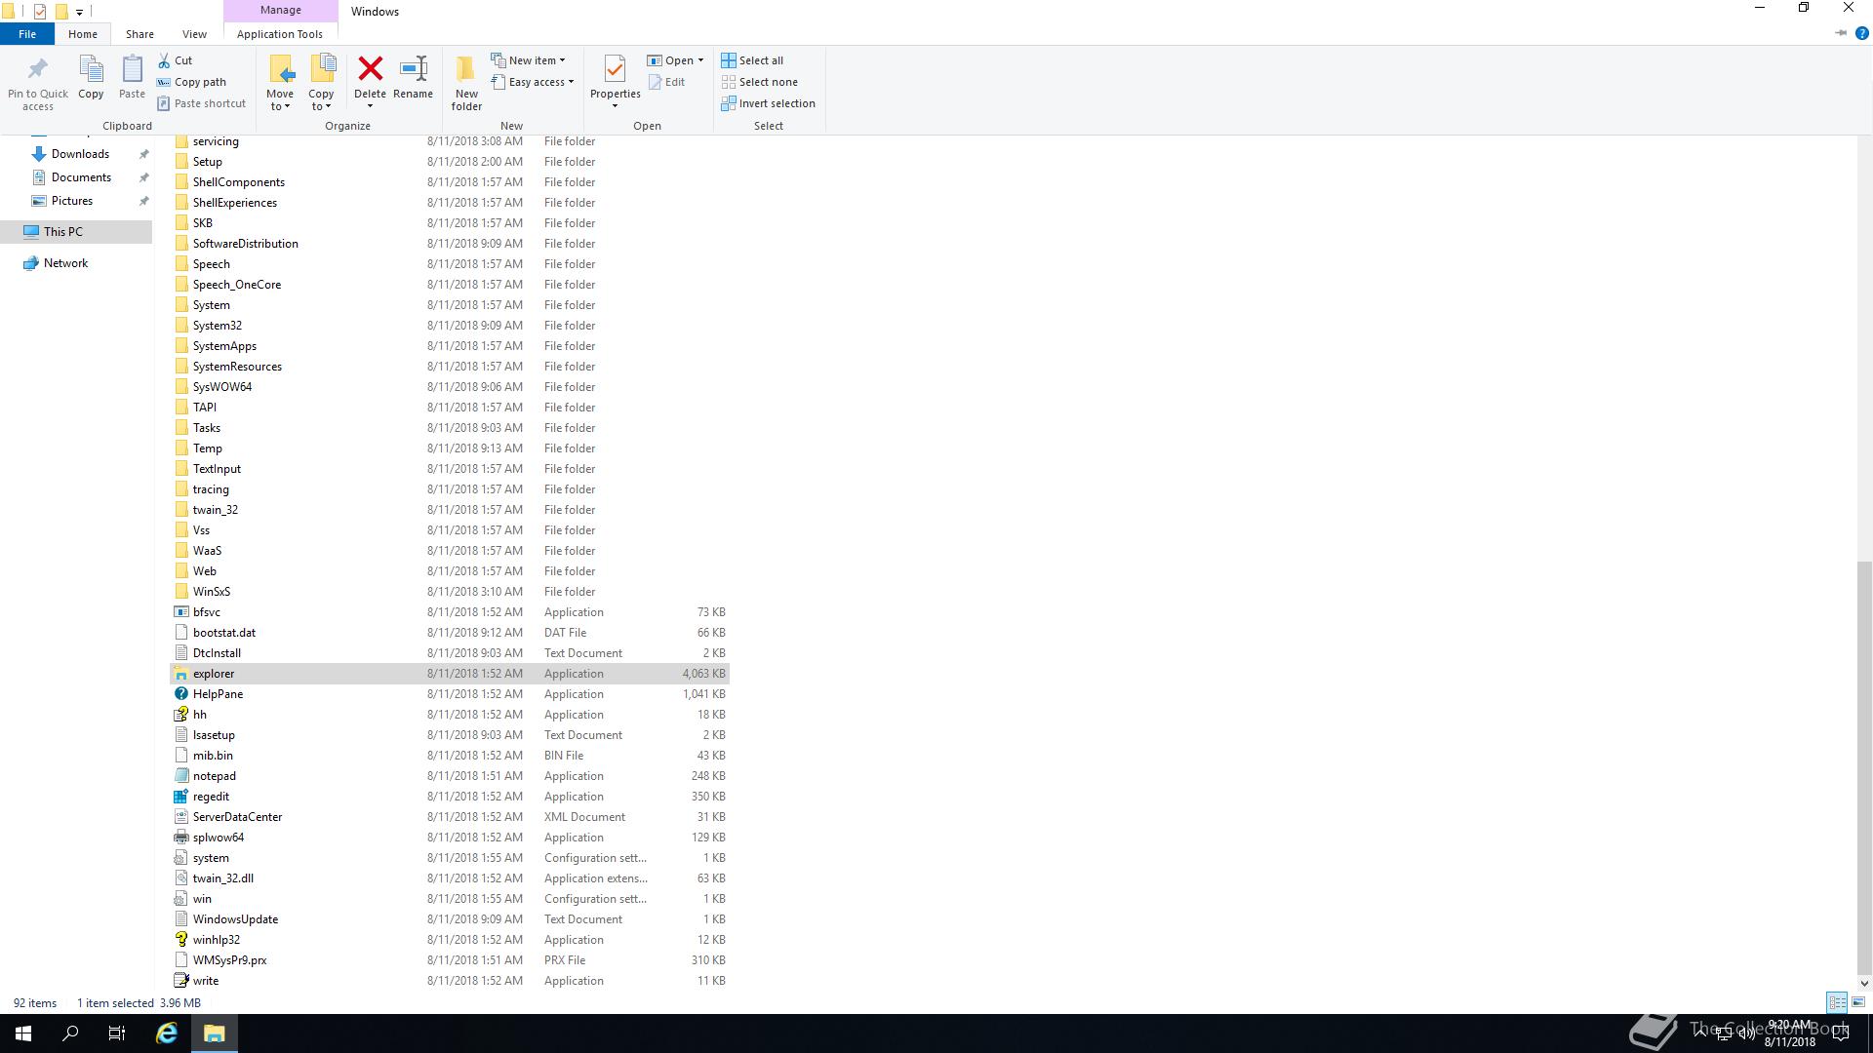This screenshot has width=1873, height=1053.
Task: Open the Manage contextual tab
Action: (281, 11)
